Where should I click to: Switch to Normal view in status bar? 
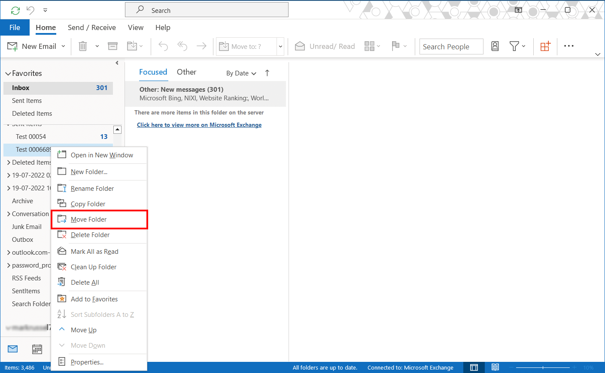point(474,367)
